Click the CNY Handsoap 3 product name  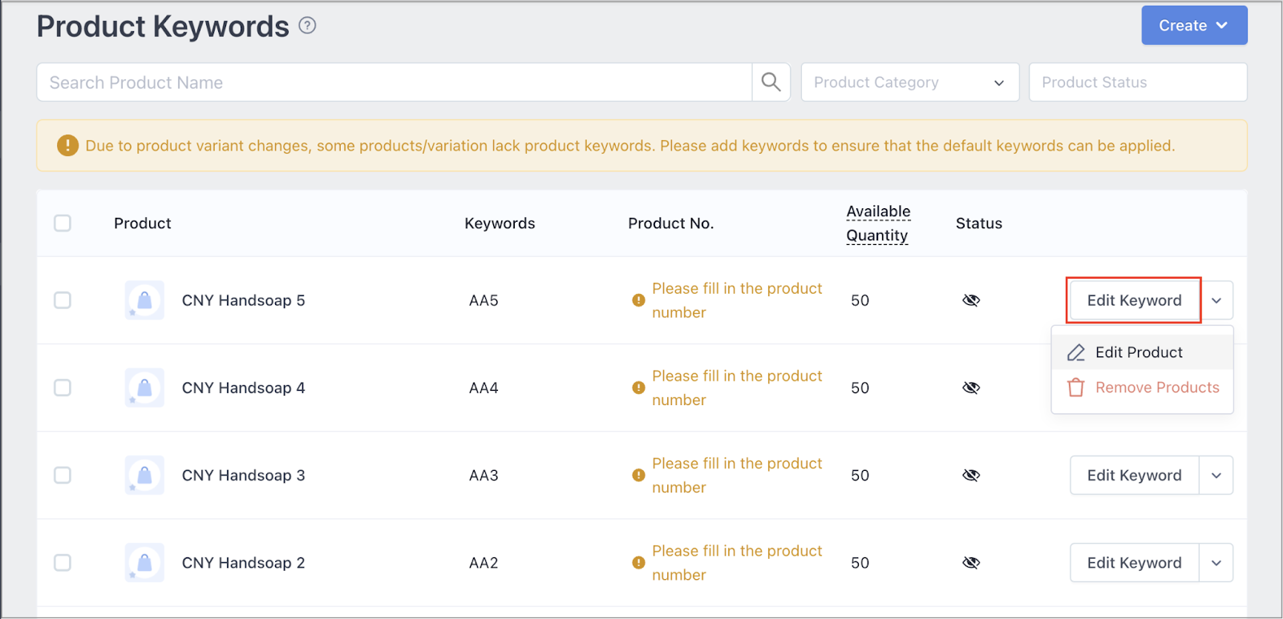pos(243,475)
